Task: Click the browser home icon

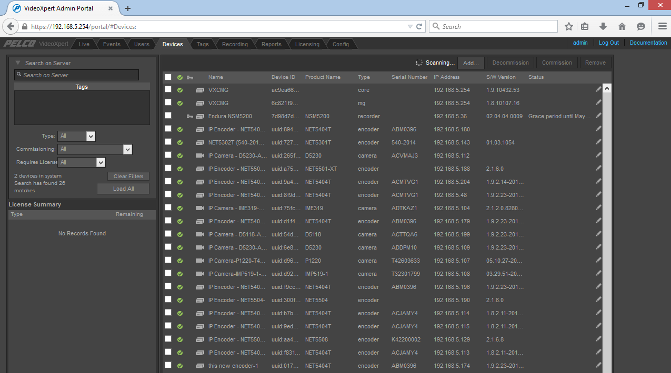Action: 622,26
